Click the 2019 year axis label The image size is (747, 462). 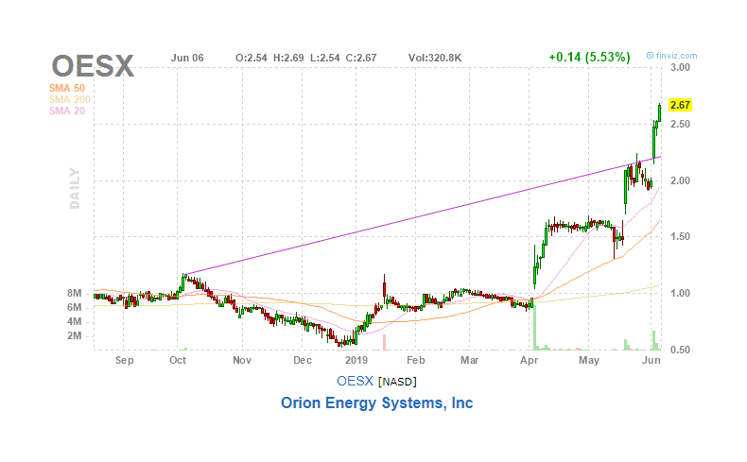click(x=356, y=360)
